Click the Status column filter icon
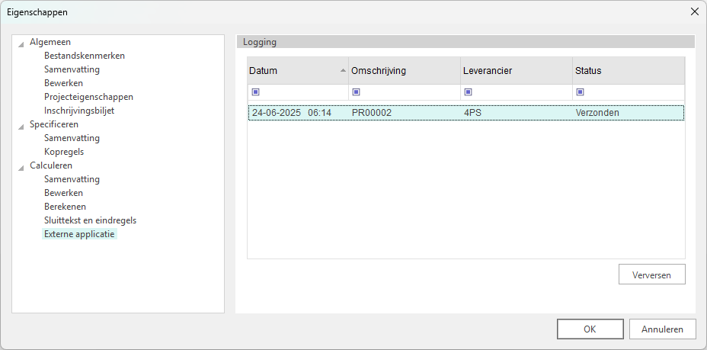Viewport: 707px width, 350px height. 580,92
